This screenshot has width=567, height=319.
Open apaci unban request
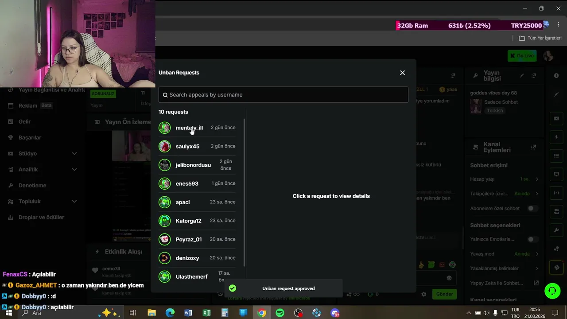pos(197,202)
